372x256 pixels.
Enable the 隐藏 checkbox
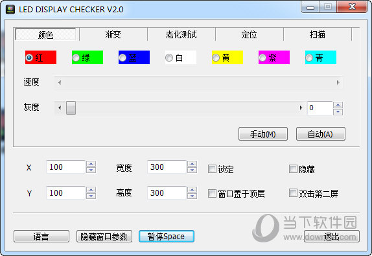[293, 169]
